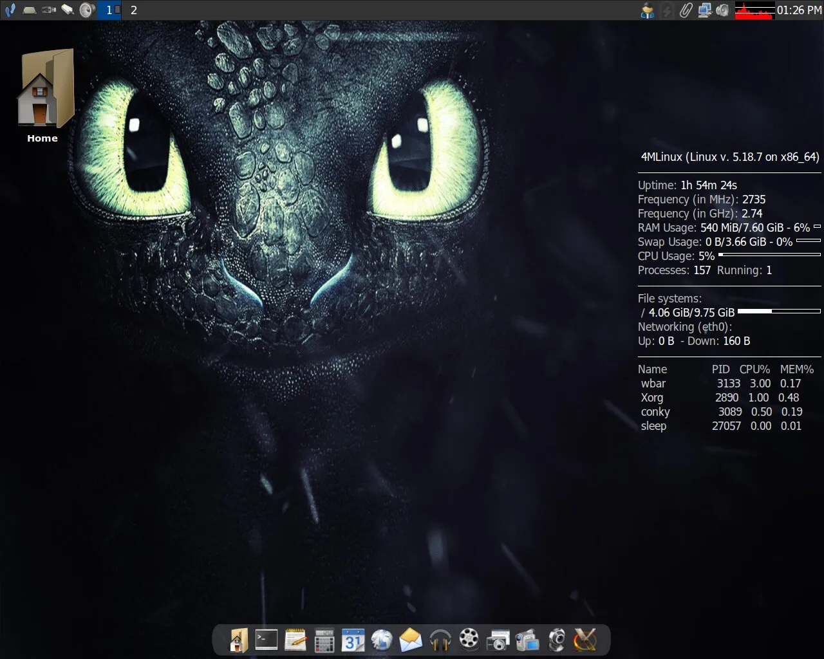This screenshot has height=659, width=824.
Task: Click the speaker icon in the top-left taskbar
Action: tap(87, 10)
